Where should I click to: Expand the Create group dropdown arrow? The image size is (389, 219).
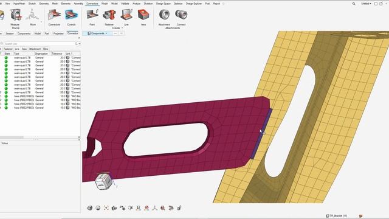coord(122,28)
